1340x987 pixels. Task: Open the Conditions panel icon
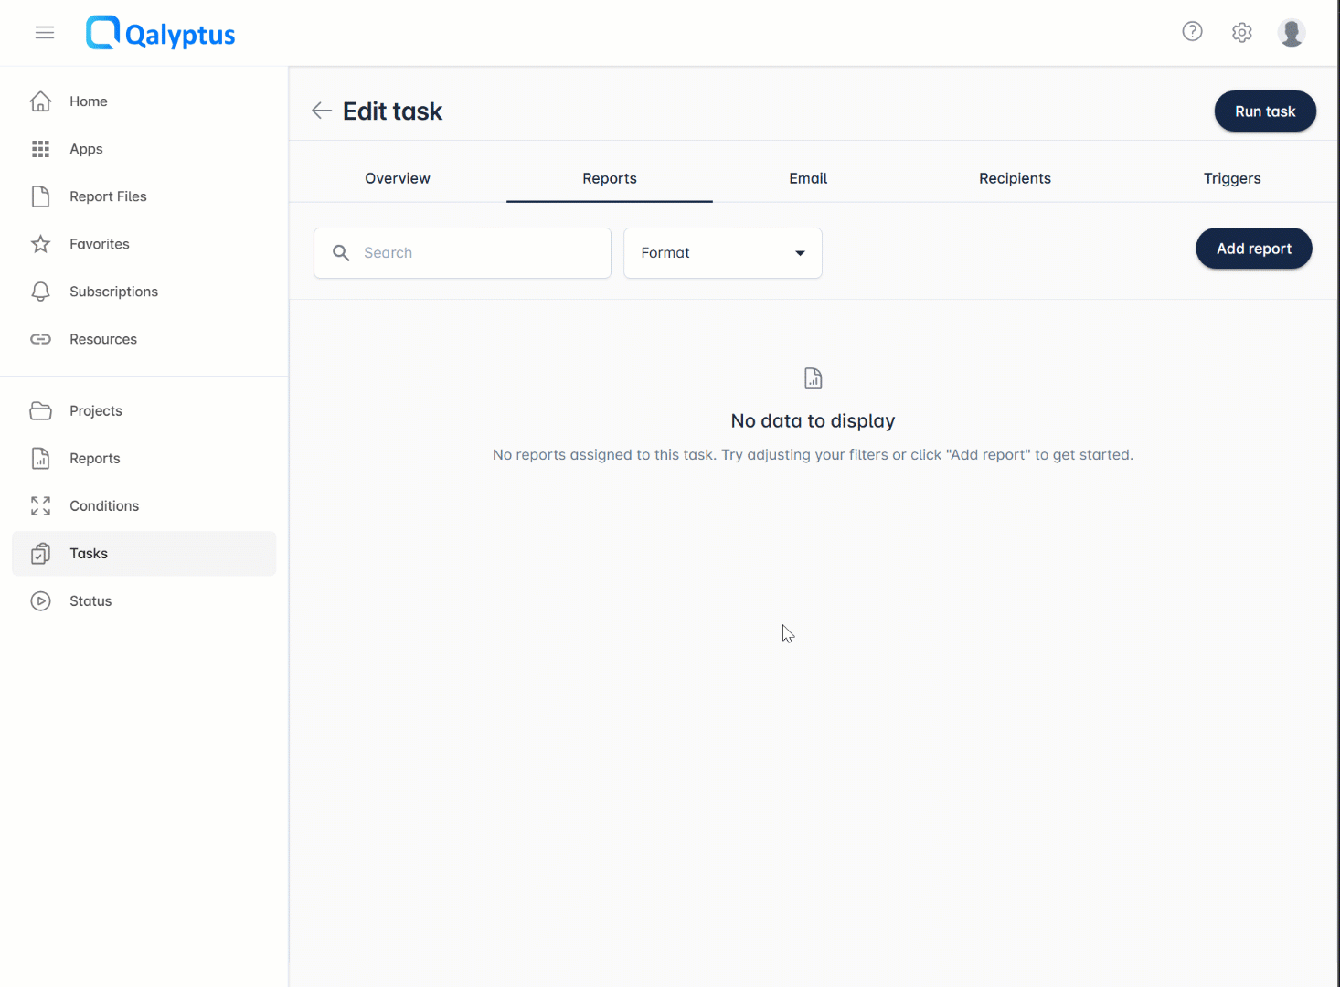tap(40, 505)
